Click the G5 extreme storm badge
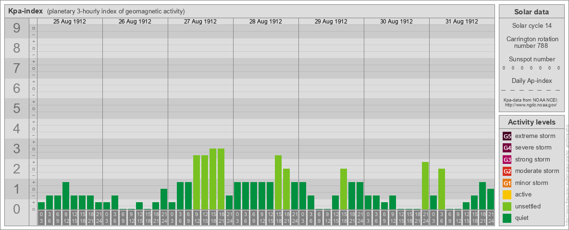This screenshot has height=230, width=569. coord(507,137)
